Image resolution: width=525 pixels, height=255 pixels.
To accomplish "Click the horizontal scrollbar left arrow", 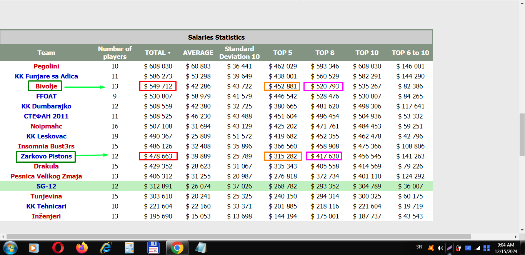I will pyautogui.click(x=3, y=237).
